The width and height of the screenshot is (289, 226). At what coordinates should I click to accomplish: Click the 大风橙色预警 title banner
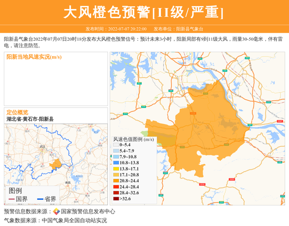(144, 12)
